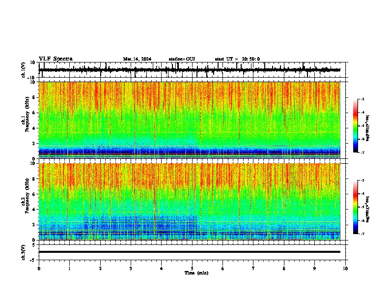Click the "-3" label on ch.2 color scale

tap(362, 181)
